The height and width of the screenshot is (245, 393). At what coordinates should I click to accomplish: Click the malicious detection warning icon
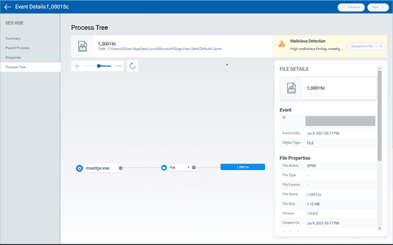pyautogui.click(x=282, y=44)
